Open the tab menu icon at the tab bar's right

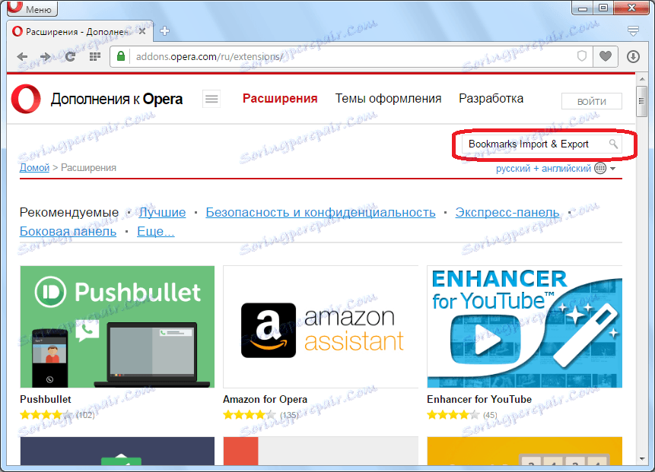pos(633,32)
